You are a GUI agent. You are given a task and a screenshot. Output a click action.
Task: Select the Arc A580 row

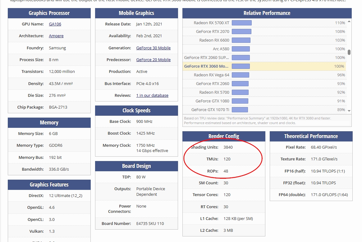pyautogui.click(x=264, y=49)
